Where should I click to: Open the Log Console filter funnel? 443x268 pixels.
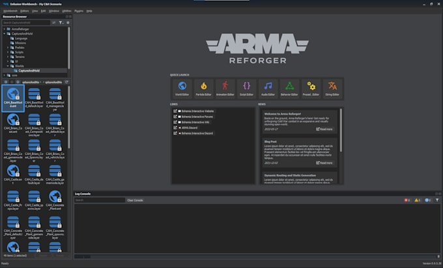437,200
